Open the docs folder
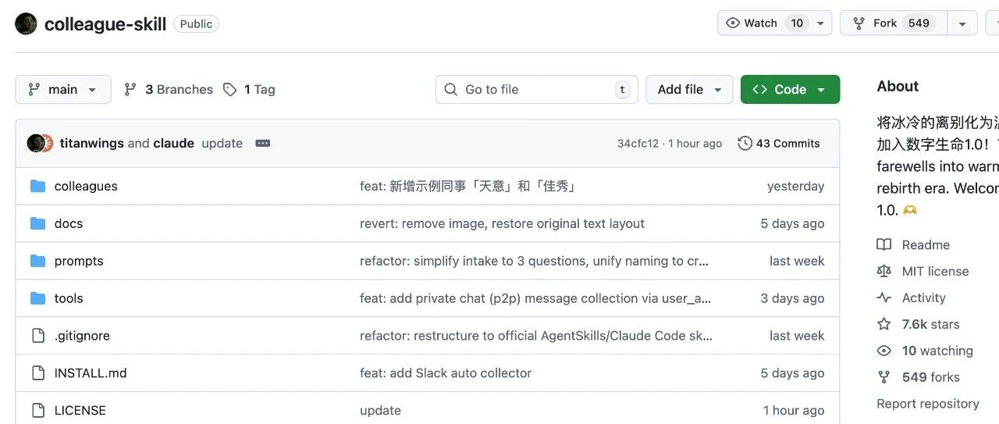The height and width of the screenshot is (424, 999). [69, 223]
